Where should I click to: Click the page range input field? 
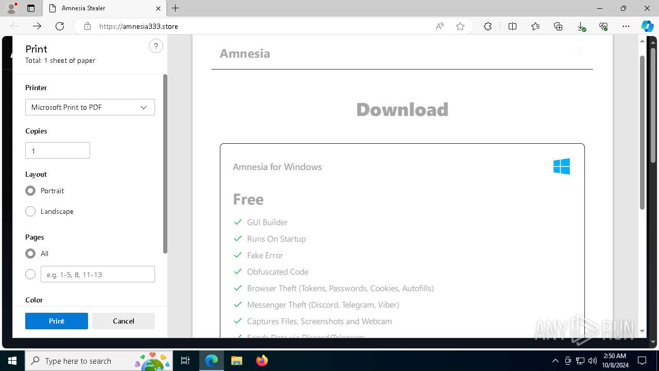98,274
